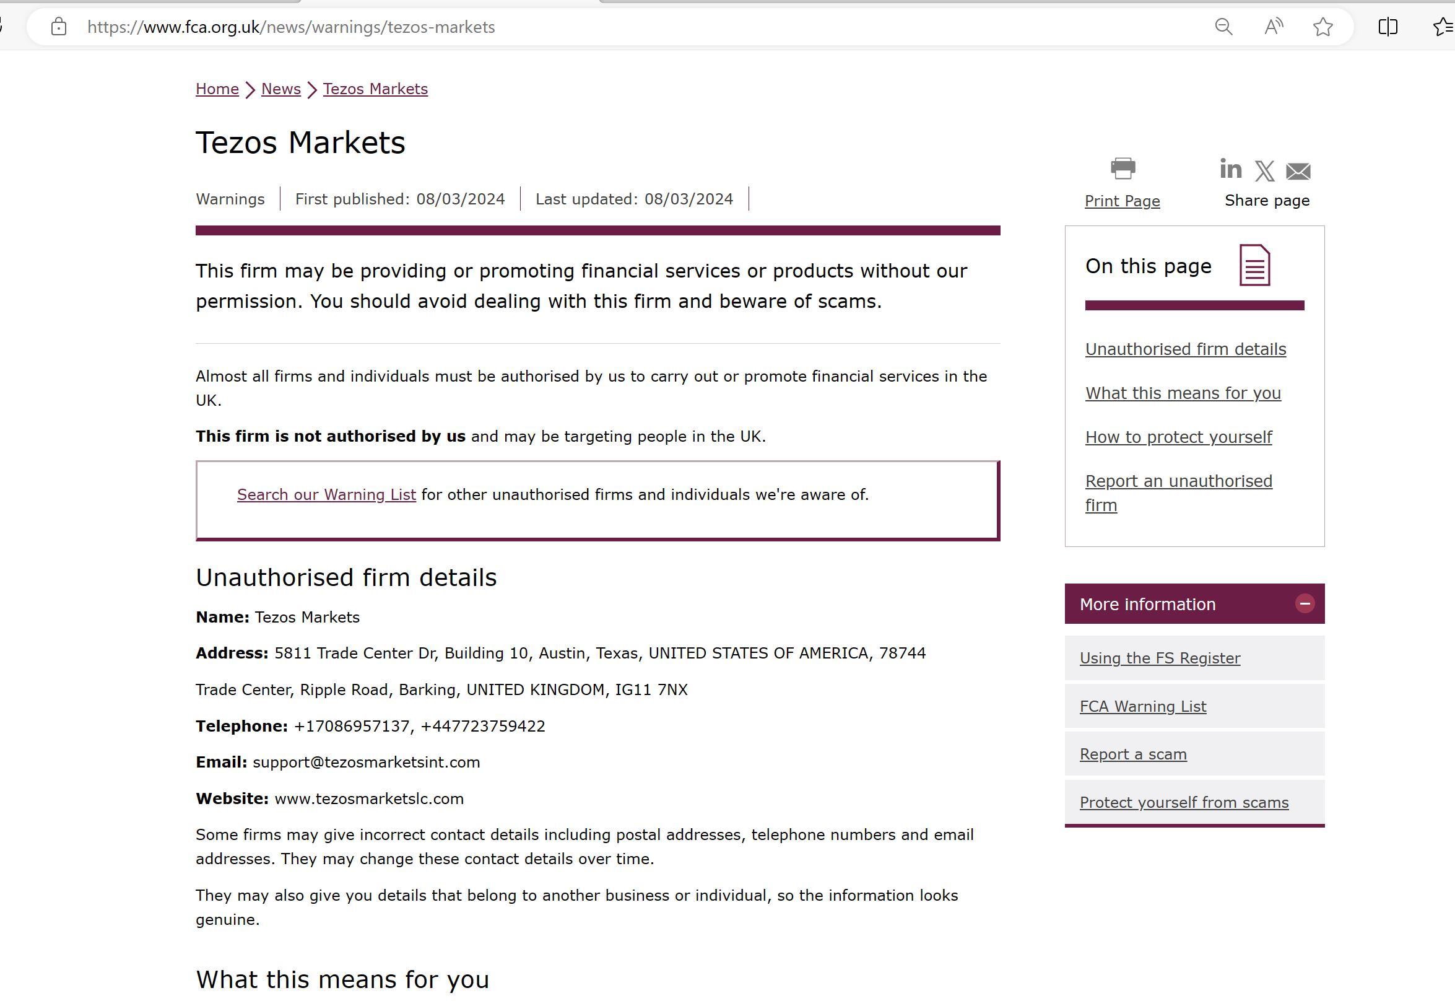Image resolution: width=1455 pixels, height=1006 pixels.
Task: Activate the Read aloud icon
Action: point(1274,27)
